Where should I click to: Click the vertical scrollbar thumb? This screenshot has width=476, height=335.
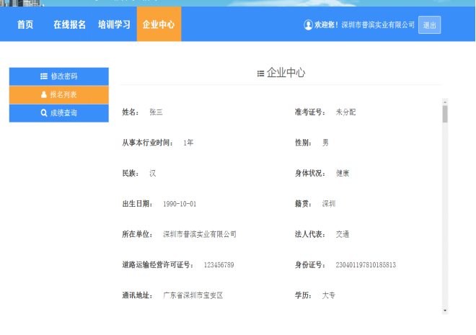(x=445, y=114)
